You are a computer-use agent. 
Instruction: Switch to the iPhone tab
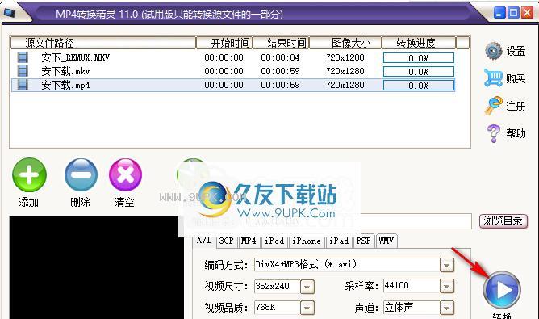pyautogui.click(x=307, y=241)
